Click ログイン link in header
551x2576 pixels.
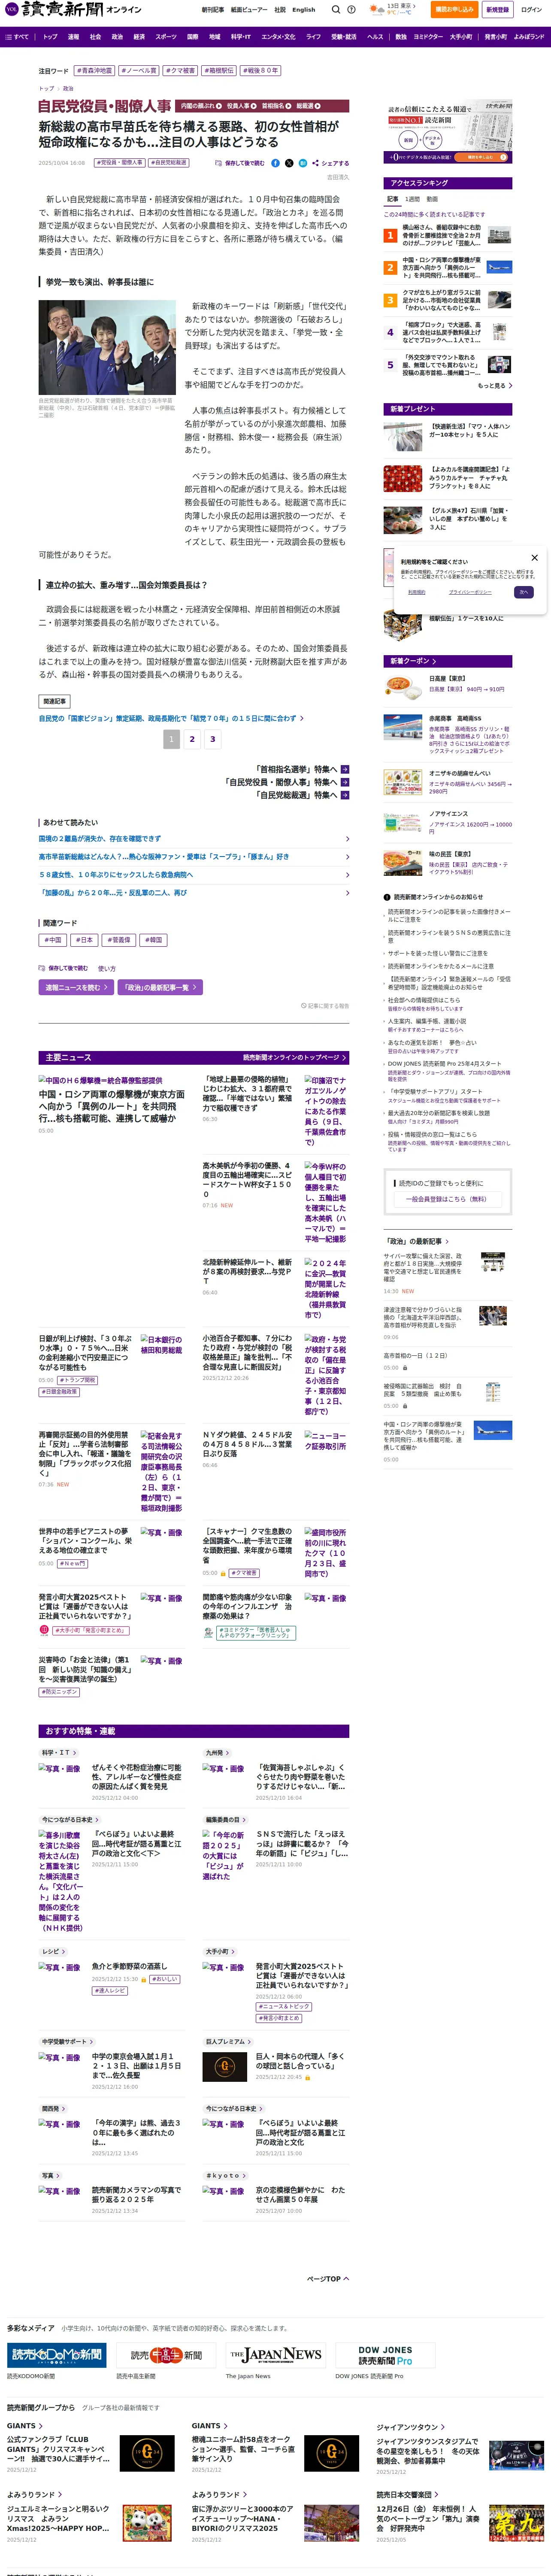531,9
